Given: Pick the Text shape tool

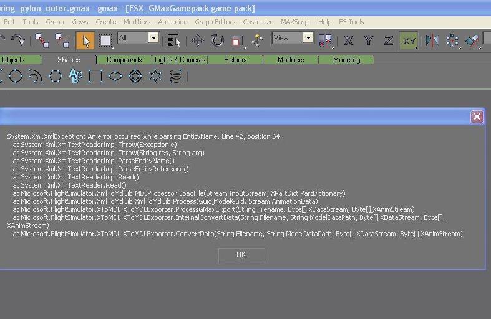Looking at the screenshot, I should (x=75, y=76).
